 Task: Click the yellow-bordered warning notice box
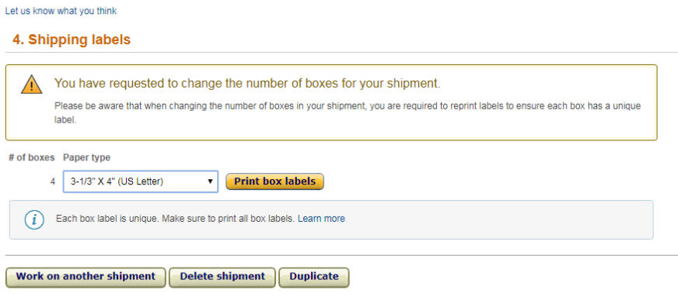(331, 102)
